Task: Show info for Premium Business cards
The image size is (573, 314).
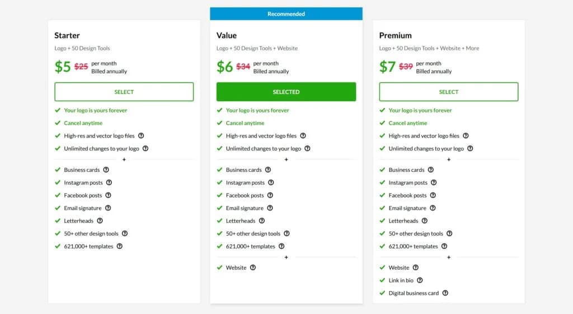Action: 431,170
